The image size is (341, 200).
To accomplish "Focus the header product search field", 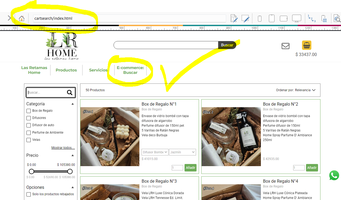I will point(166,45).
